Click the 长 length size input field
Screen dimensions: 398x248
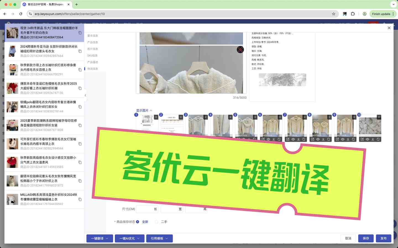coord(145,209)
